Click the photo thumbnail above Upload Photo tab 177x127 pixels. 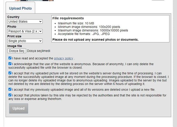coord(34,1)
